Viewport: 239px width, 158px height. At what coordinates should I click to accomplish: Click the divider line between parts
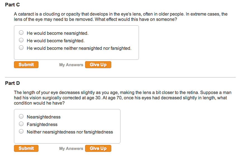coord(120,77)
